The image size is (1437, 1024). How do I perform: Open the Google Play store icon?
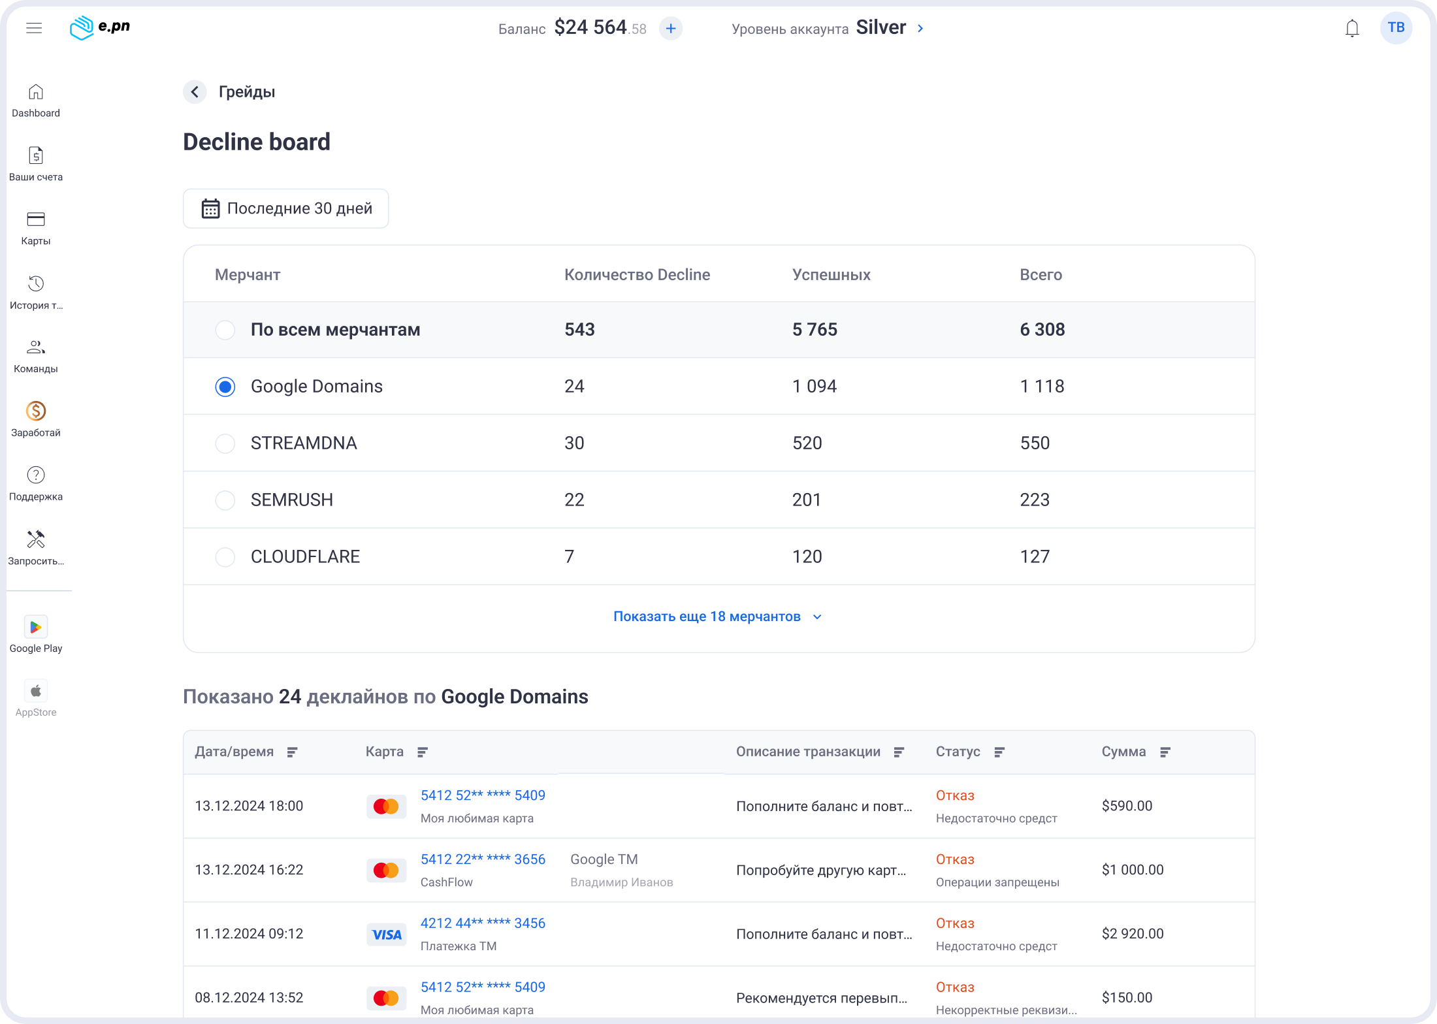[x=36, y=627]
